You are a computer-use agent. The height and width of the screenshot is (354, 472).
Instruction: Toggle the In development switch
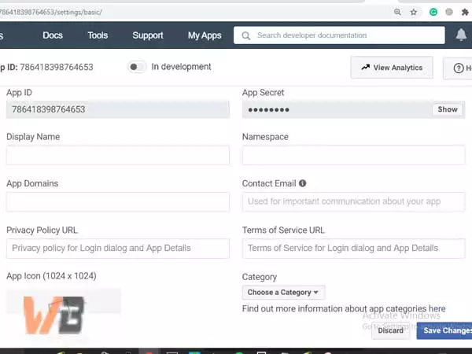pyautogui.click(x=137, y=67)
